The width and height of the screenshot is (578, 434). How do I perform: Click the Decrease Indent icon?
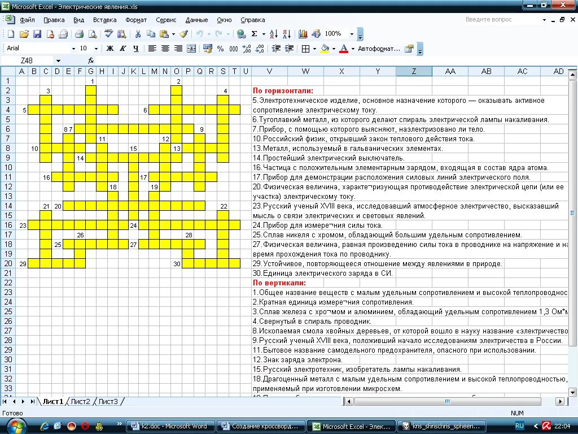click(x=275, y=49)
